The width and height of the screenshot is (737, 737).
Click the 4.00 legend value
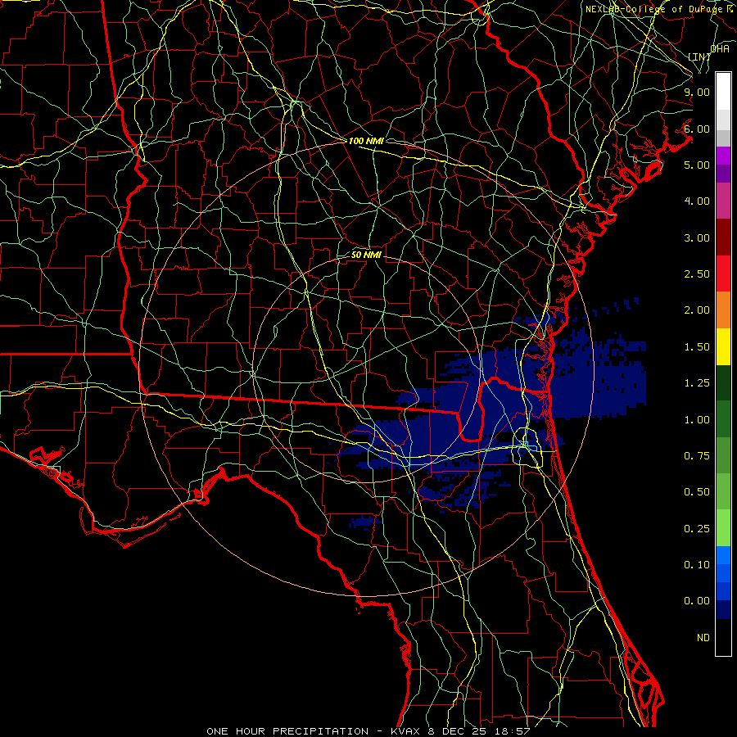point(697,201)
